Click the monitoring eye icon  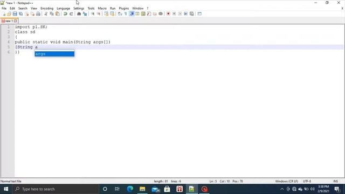(x=161, y=14)
